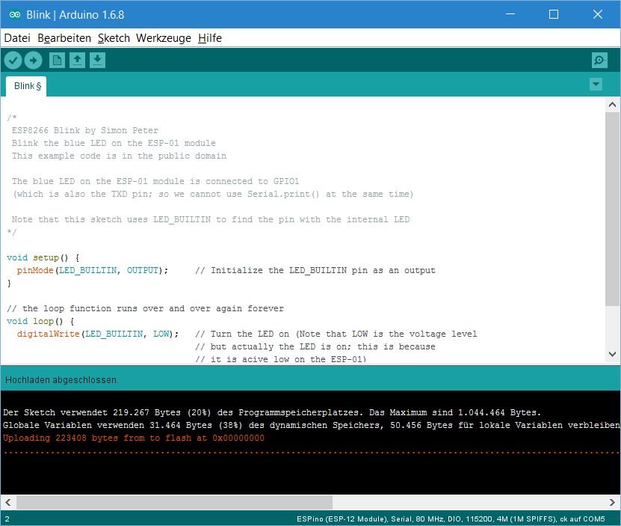Click the console horizontal scrollbar thumb
Viewport: 621px width, 526px height.
coord(174,502)
